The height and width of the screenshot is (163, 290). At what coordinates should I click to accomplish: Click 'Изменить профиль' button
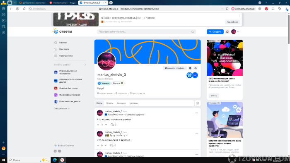coord(174,68)
